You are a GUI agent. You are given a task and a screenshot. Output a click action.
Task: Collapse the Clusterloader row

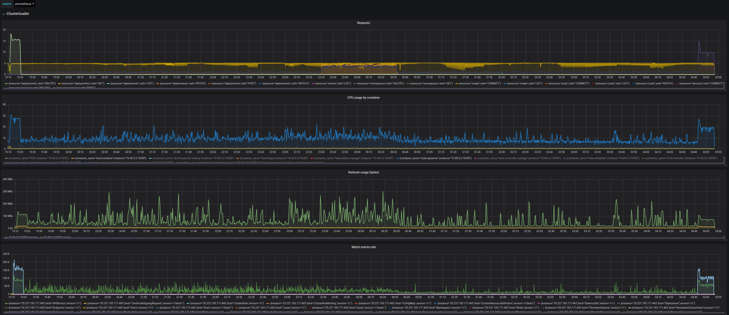16,14
